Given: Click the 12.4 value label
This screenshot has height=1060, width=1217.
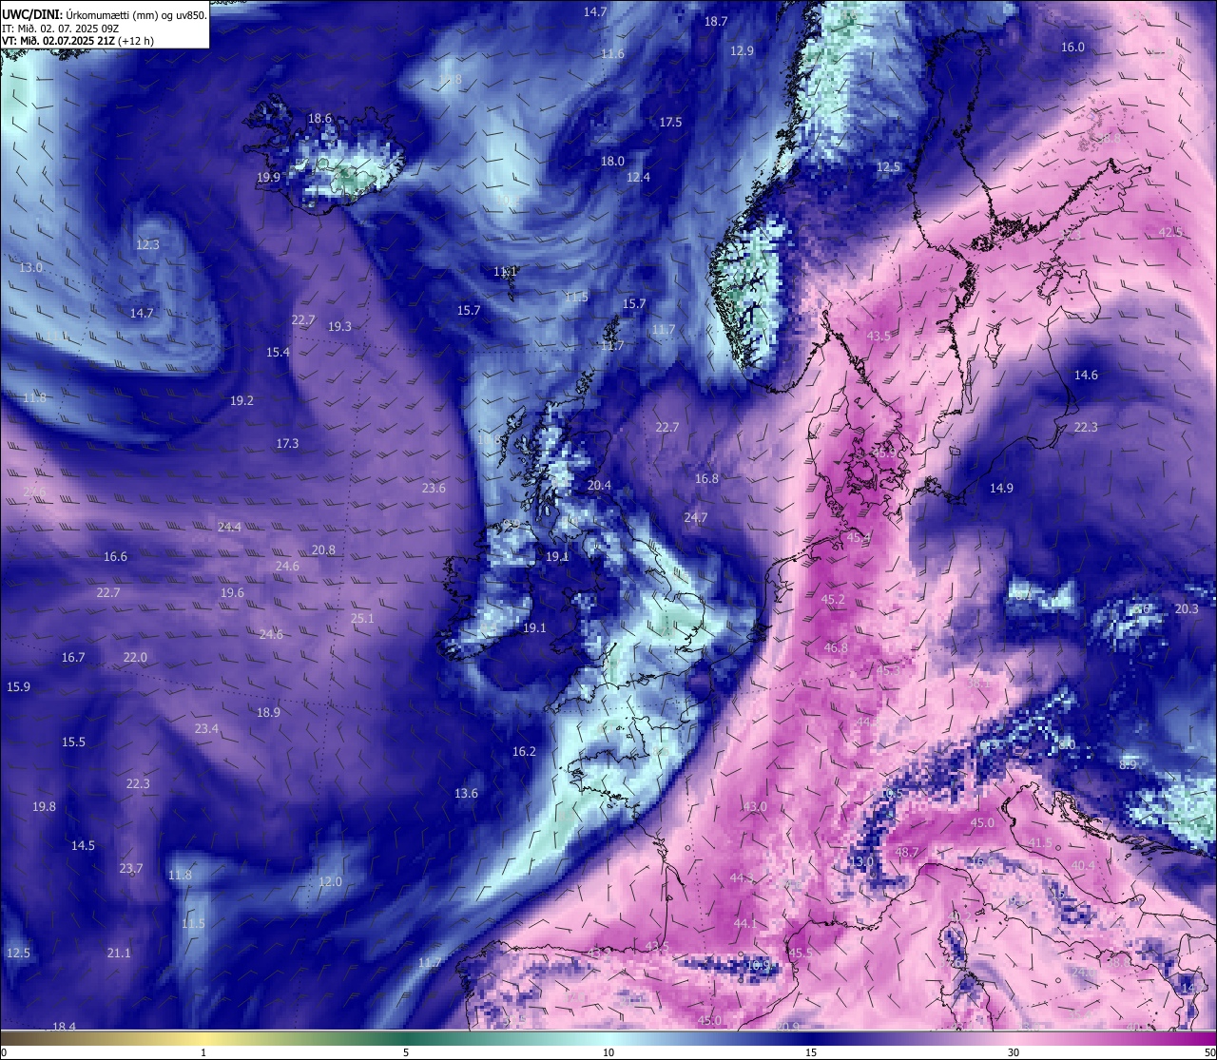Looking at the screenshot, I should [638, 178].
